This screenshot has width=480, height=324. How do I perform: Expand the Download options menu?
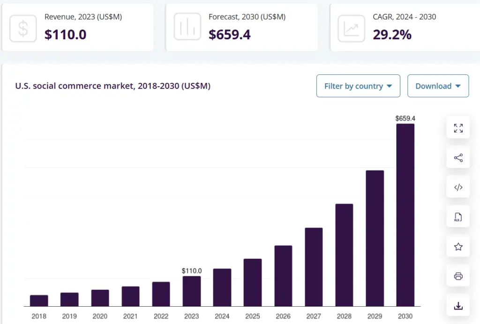click(438, 86)
